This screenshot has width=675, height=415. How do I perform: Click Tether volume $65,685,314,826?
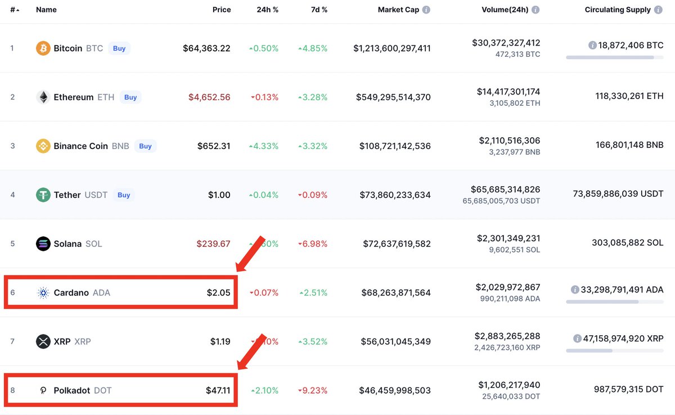coord(506,190)
